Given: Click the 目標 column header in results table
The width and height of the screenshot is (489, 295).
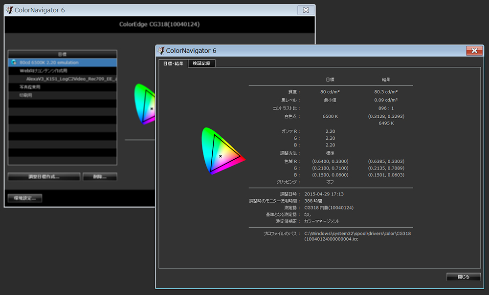Looking at the screenshot, I should click(330, 80).
